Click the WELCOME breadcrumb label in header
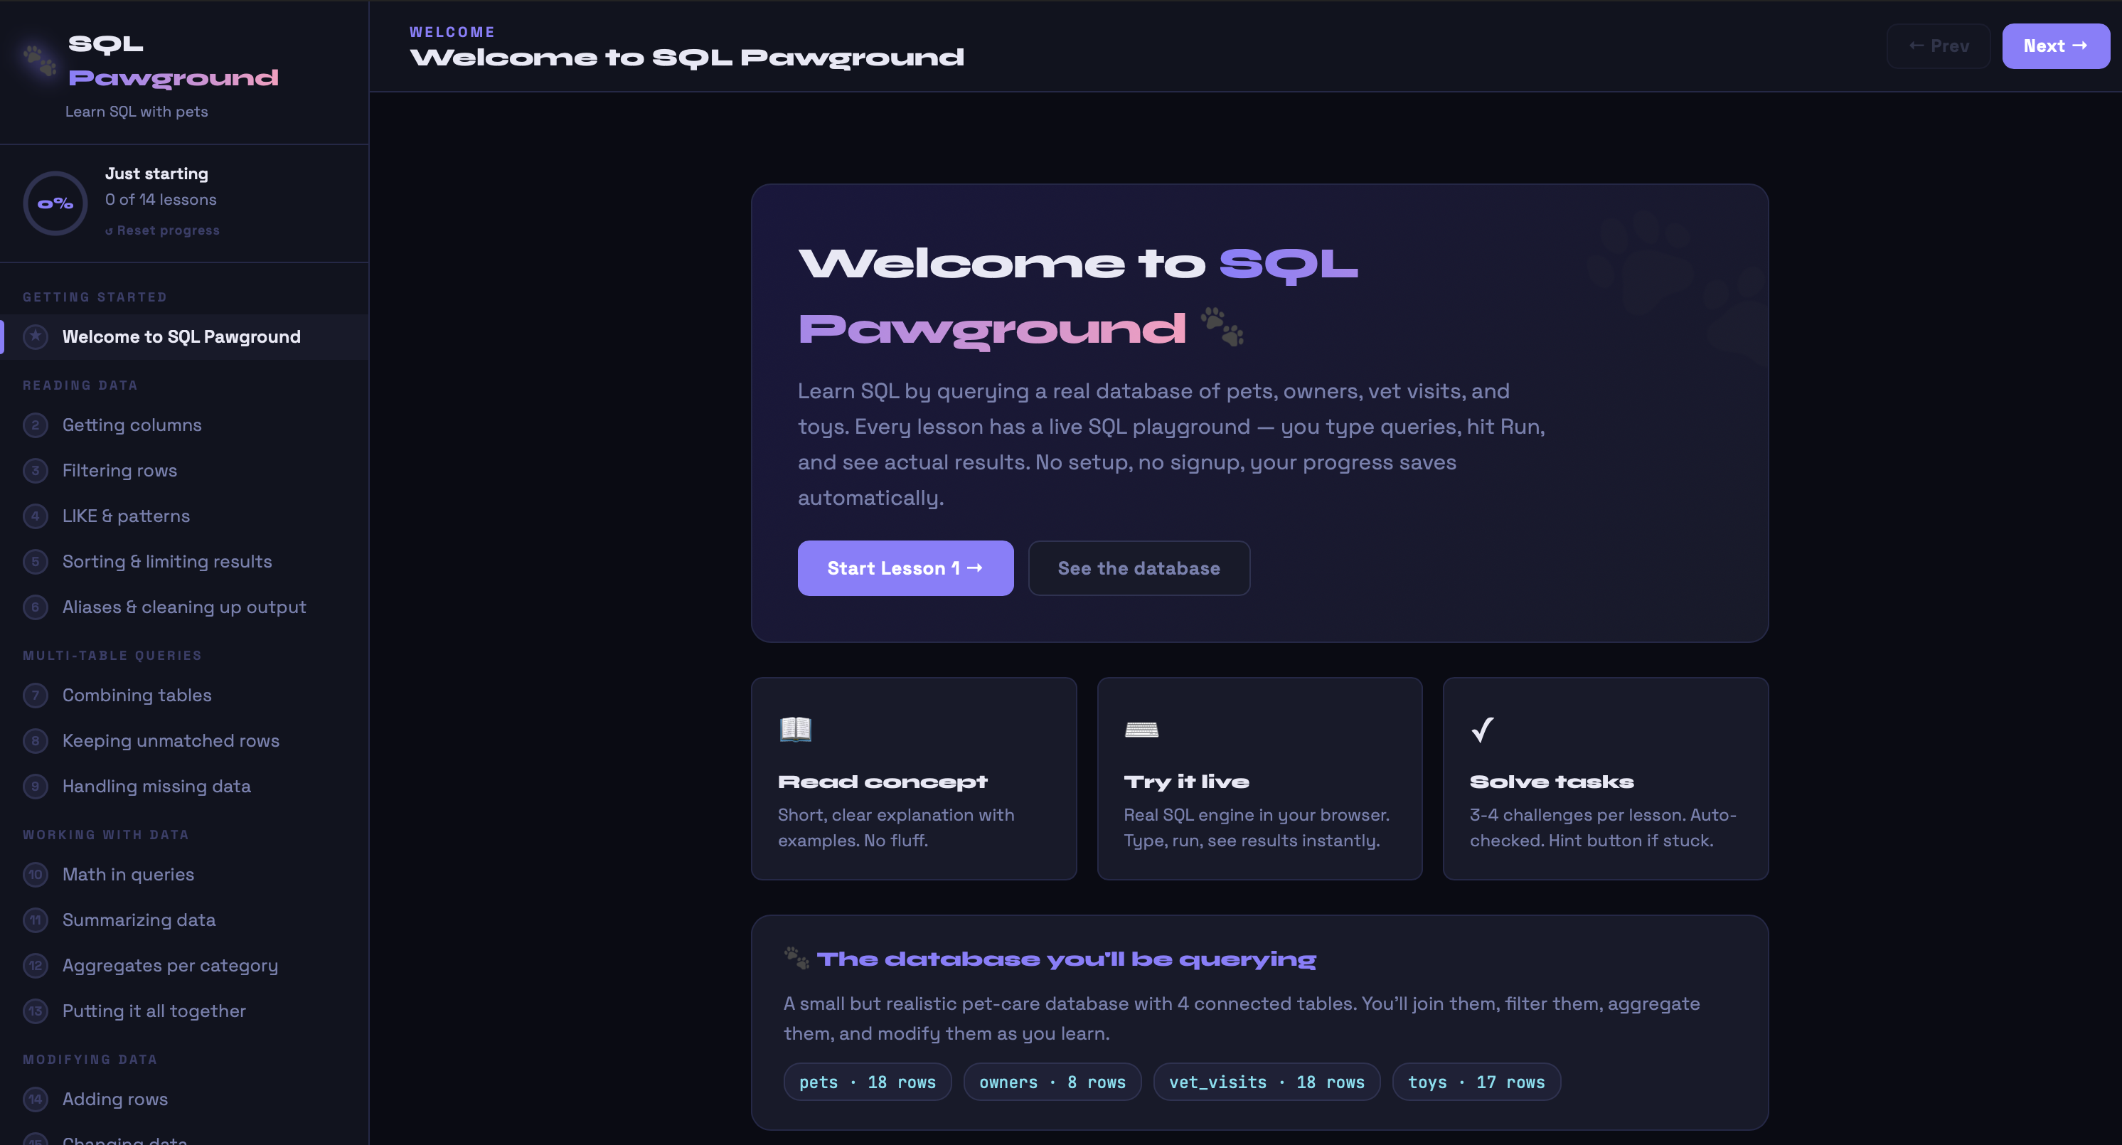The image size is (2122, 1145). point(452,32)
